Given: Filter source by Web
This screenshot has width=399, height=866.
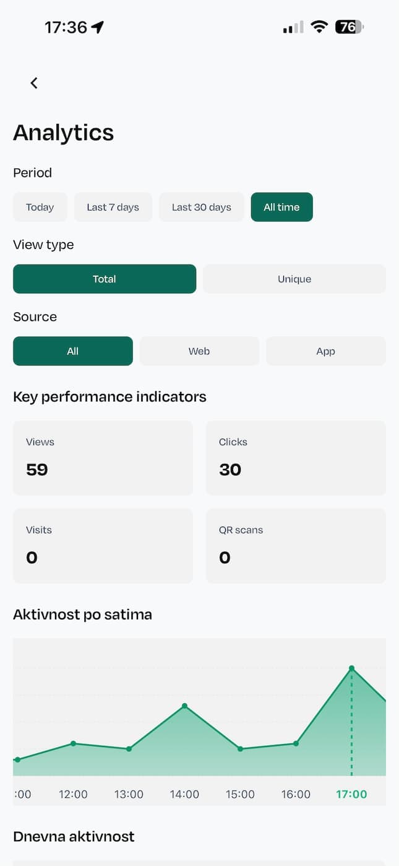Looking at the screenshot, I should [199, 351].
